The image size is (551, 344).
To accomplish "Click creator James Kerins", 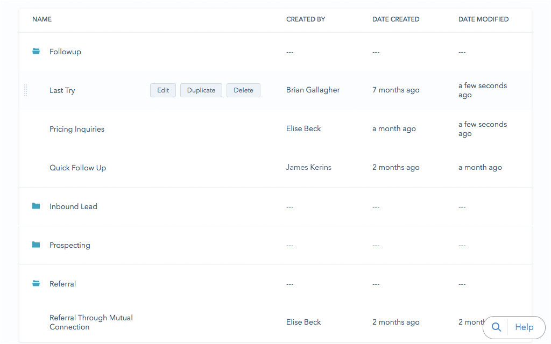I will (x=308, y=167).
